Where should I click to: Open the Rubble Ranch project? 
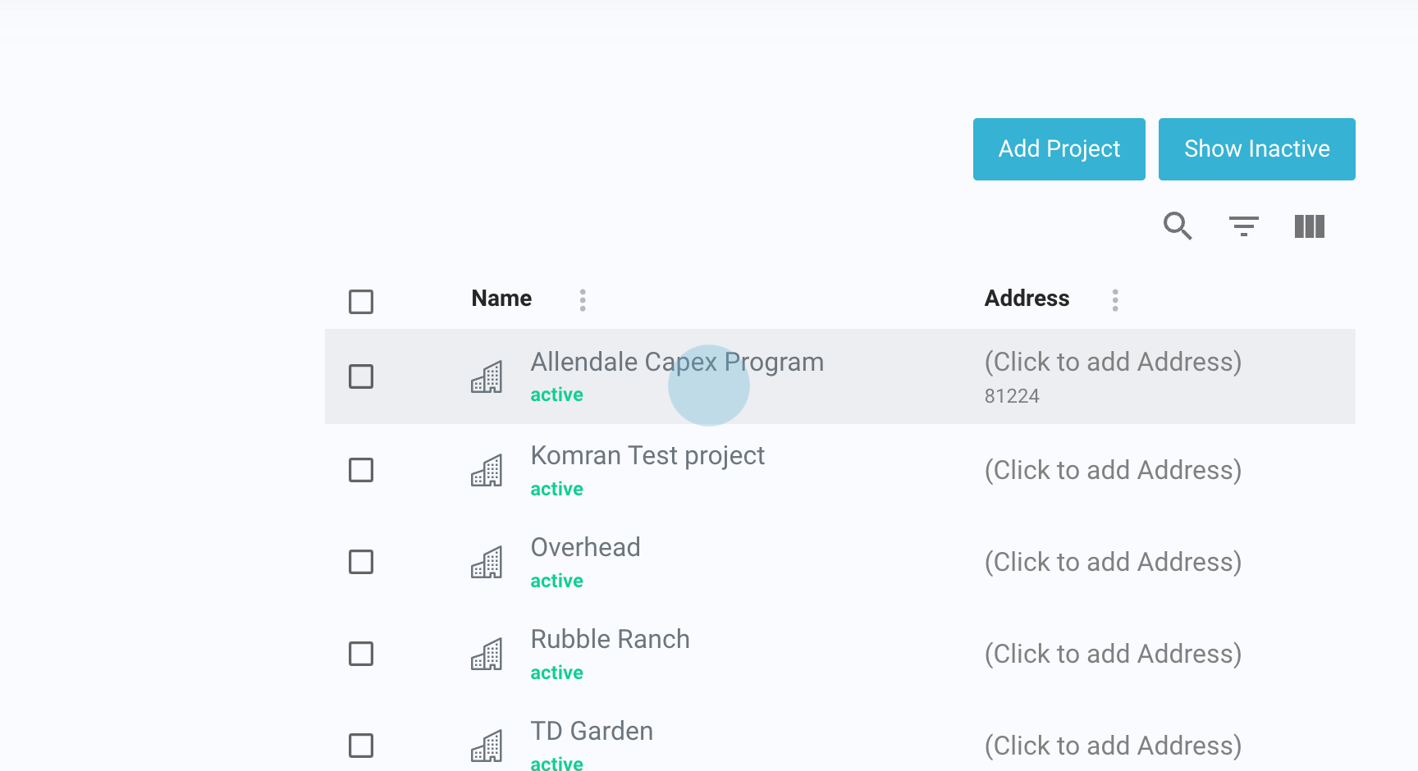610,640
